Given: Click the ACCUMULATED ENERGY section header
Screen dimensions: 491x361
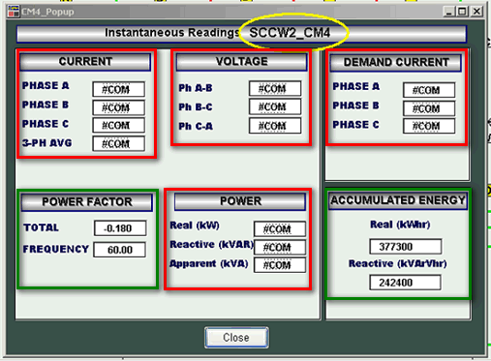Looking at the screenshot, I should 398,200.
